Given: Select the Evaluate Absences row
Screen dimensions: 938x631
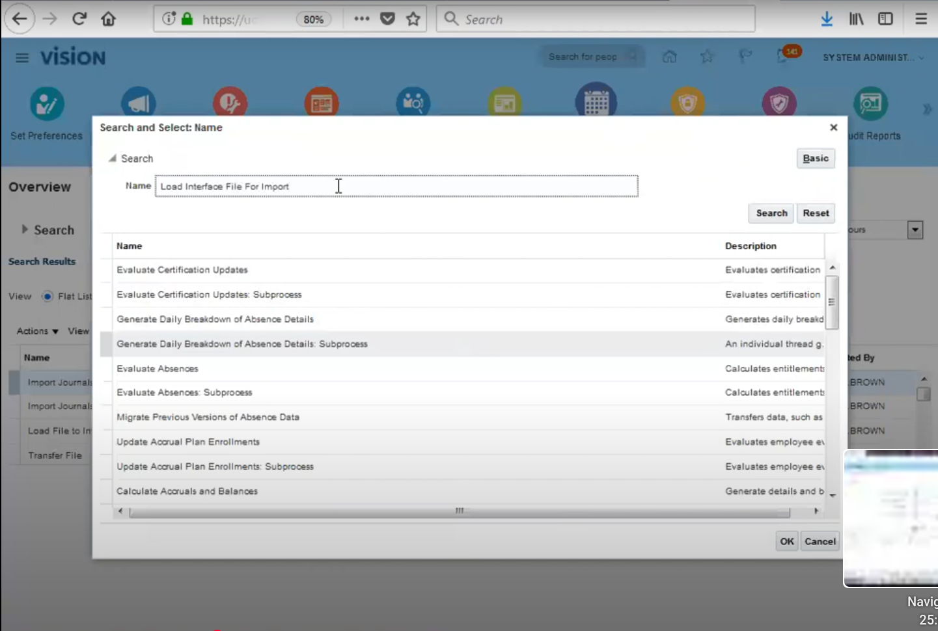Looking at the screenshot, I should [158, 369].
